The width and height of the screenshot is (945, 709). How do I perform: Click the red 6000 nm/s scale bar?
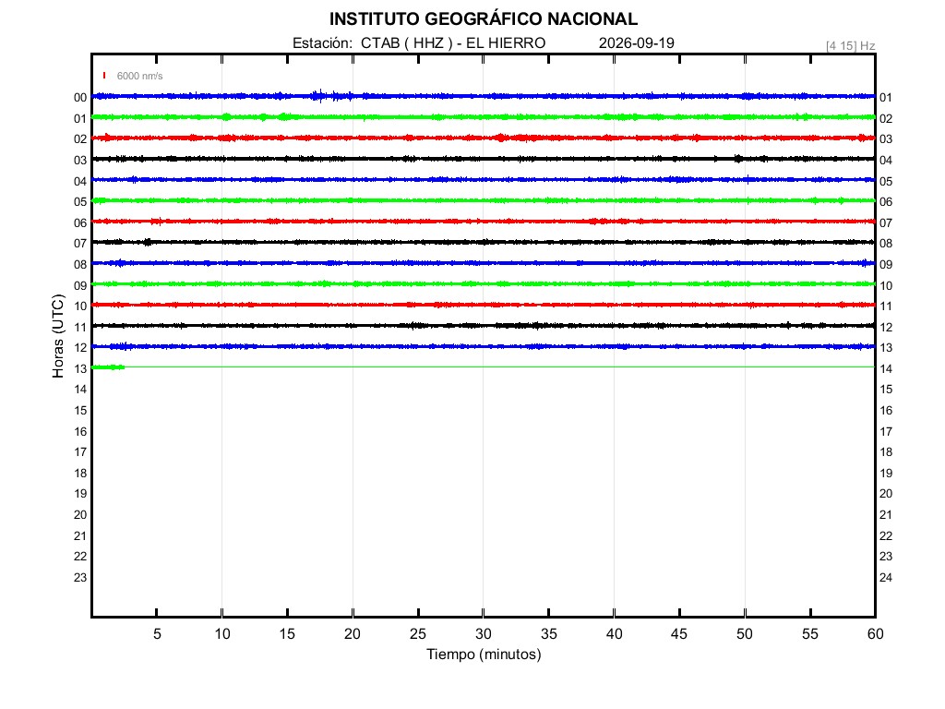tap(104, 76)
